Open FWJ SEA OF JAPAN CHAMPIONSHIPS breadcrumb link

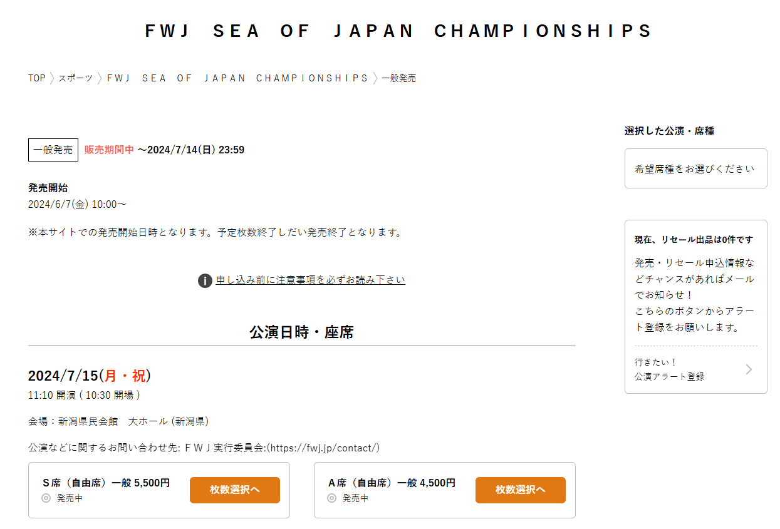[237, 78]
